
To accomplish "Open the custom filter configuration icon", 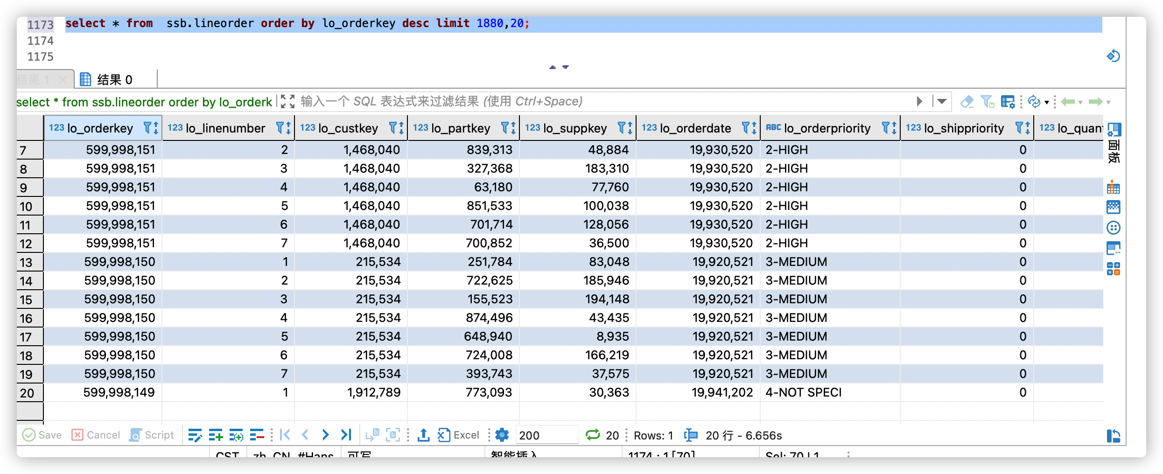I will [x=1007, y=102].
